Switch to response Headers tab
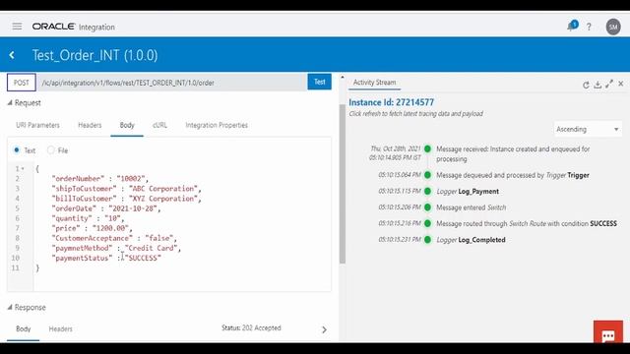Viewport: 630px width, 354px height. click(61, 328)
